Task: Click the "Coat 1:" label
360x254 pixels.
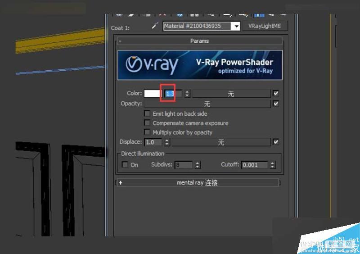Action: (120, 28)
